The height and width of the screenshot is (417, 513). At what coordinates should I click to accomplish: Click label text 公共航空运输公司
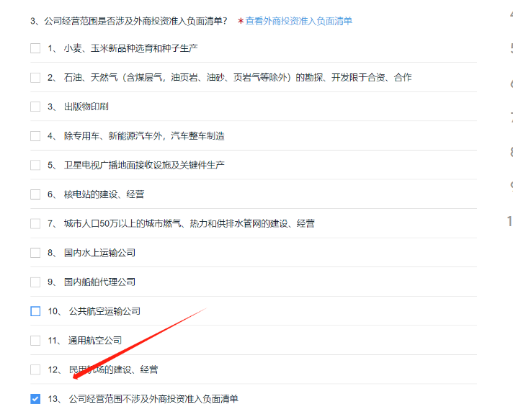point(104,311)
